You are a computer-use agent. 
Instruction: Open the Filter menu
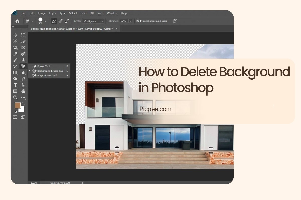(x=84, y=13)
